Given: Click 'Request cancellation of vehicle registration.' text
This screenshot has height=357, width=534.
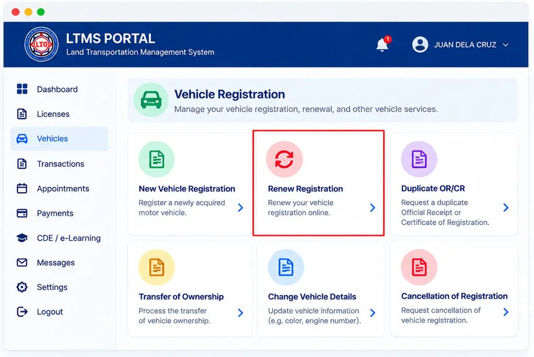Looking at the screenshot, I should pos(441,315).
